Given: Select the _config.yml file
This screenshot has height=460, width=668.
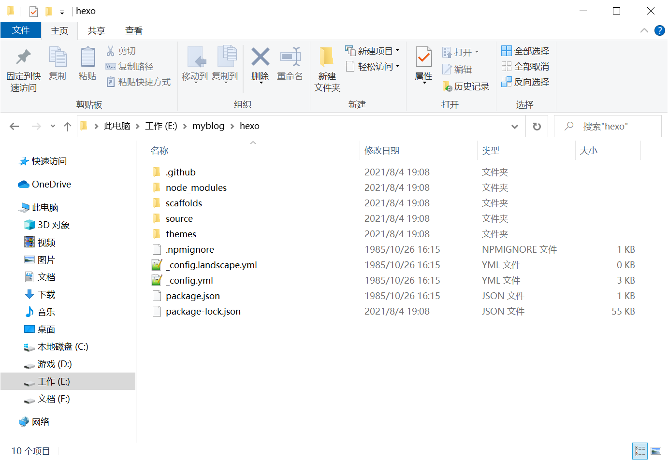Looking at the screenshot, I should [189, 280].
